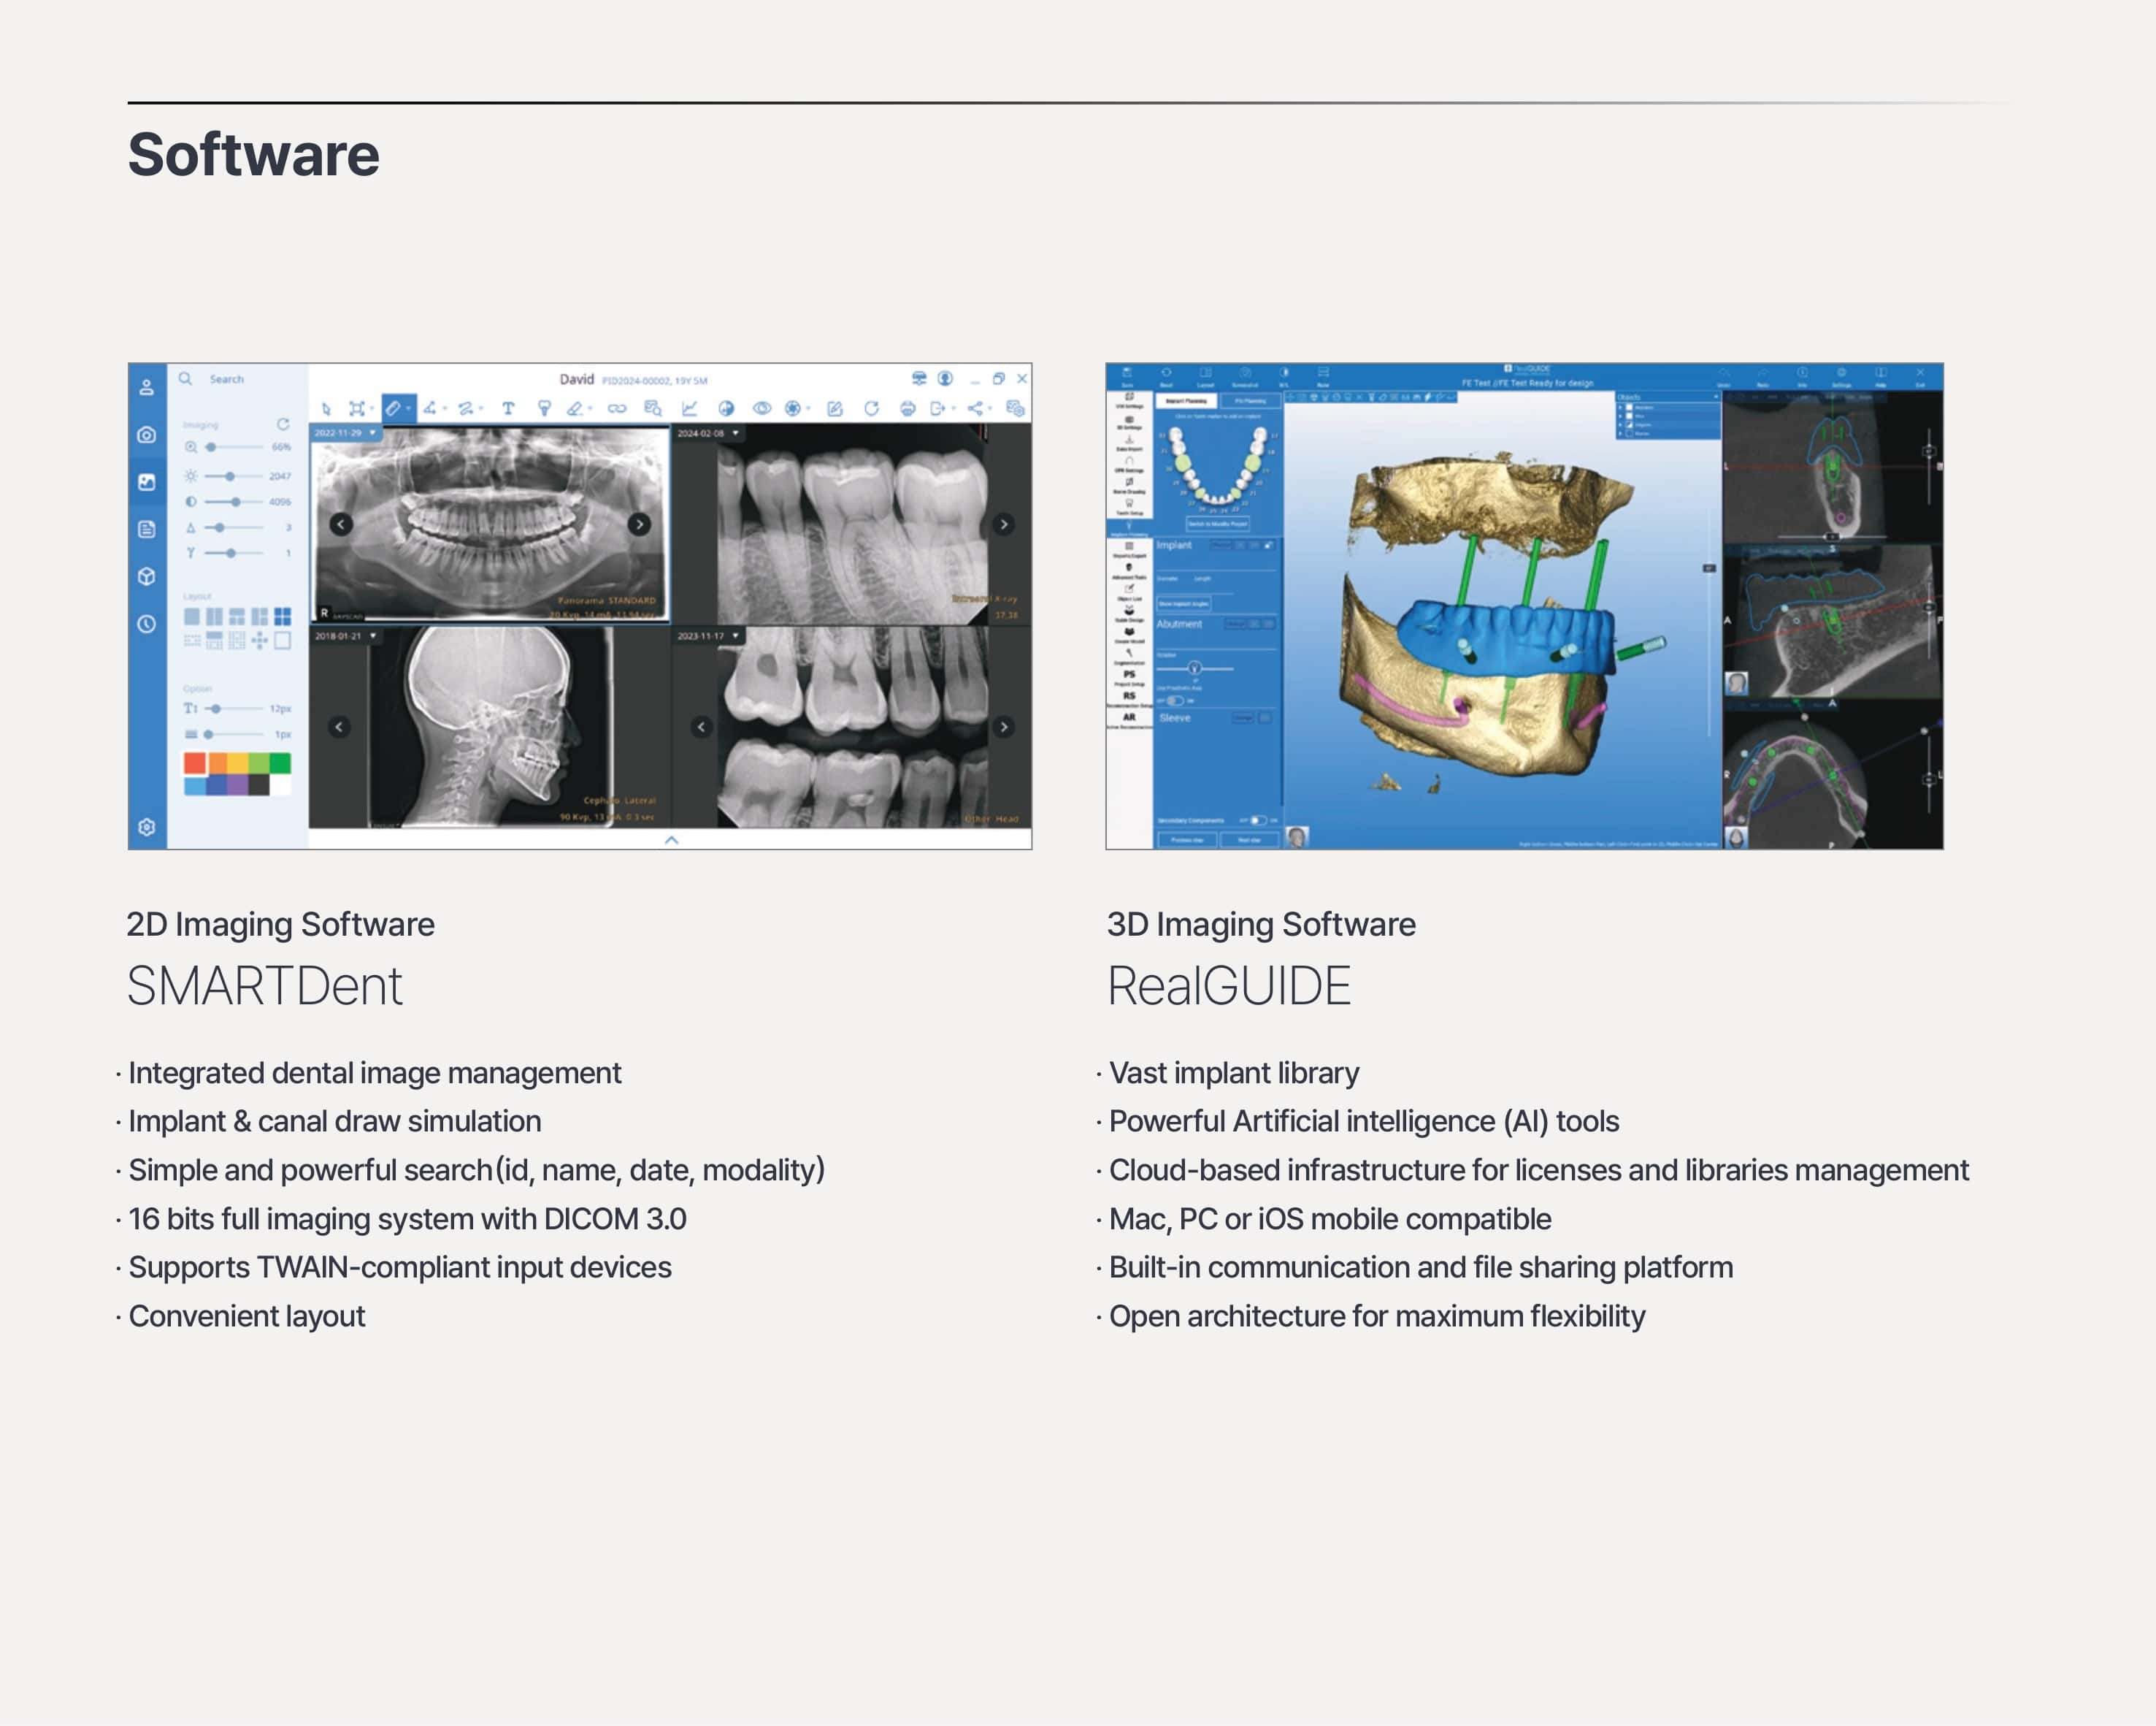Select the implant simulation tool in SMARTDent toolbar
Viewport: 2156px width, 1726px height.
545,409
